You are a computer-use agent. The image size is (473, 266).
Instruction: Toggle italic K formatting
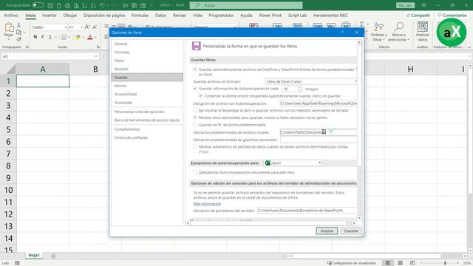tap(43, 37)
